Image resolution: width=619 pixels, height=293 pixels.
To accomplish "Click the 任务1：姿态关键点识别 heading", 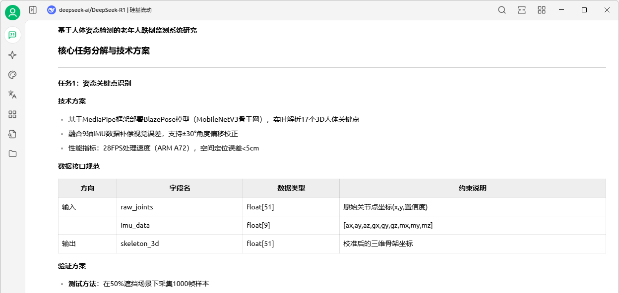I will coord(95,83).
